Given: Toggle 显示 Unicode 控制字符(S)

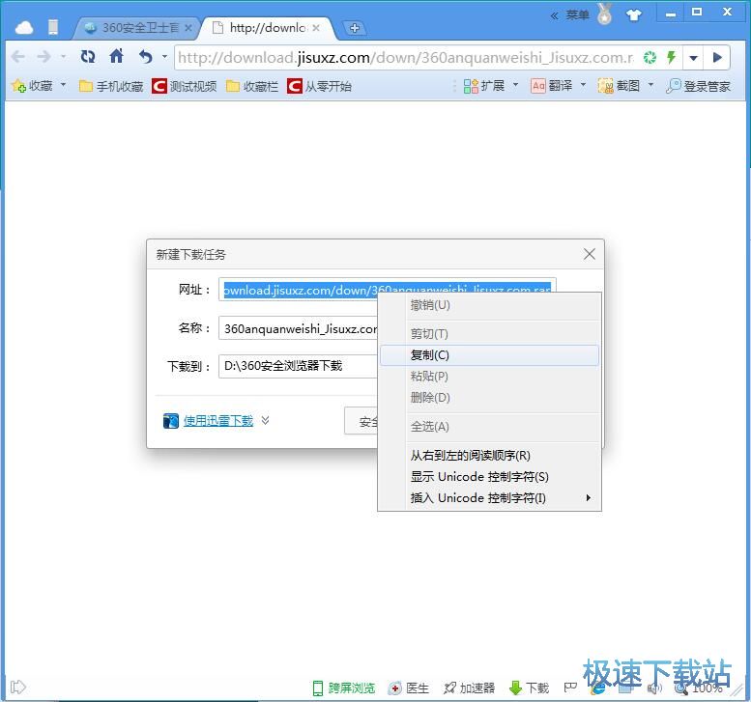Looking at the screenshot, I should point(489,477).
